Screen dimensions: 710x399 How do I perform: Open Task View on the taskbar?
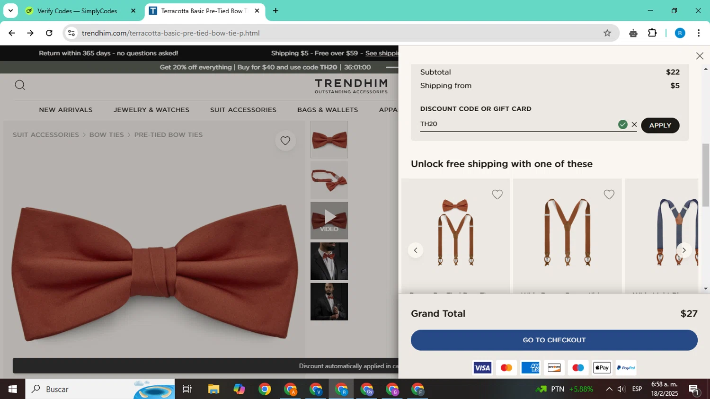point(187,389)
